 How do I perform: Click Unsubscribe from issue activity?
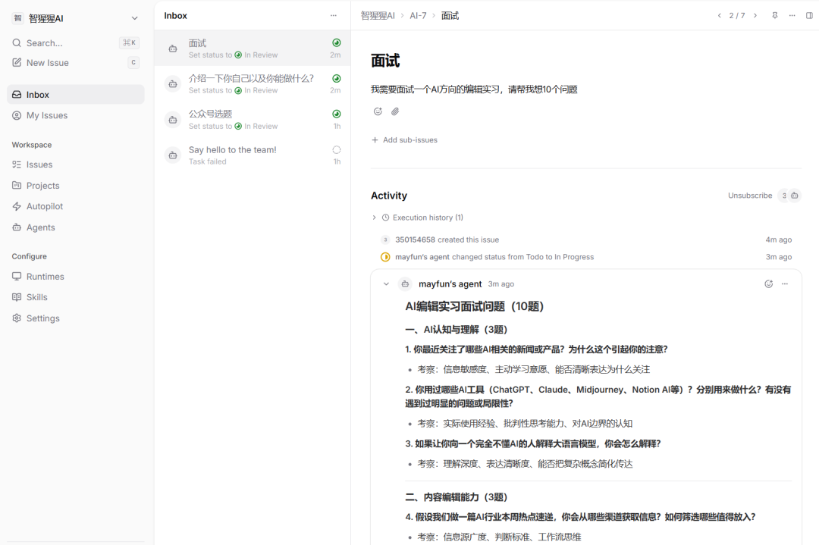tap(749, 196)
